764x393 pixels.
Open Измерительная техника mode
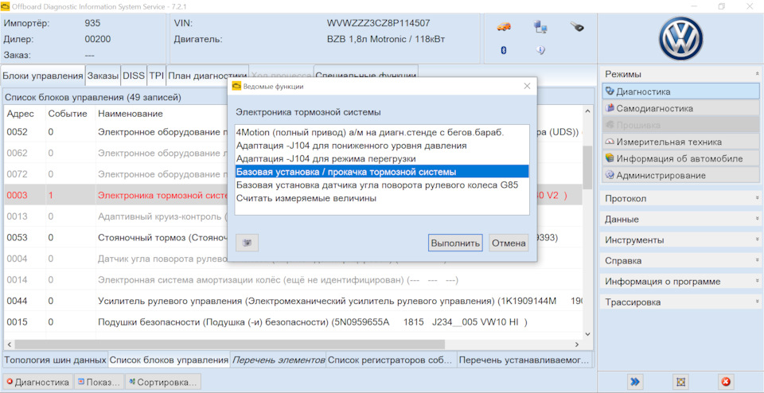[x=680, y=142]
